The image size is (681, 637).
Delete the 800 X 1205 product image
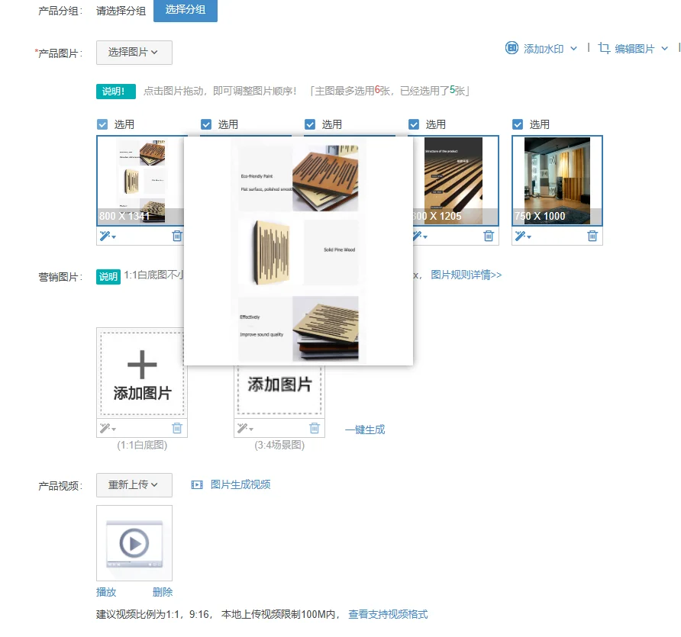489,236
